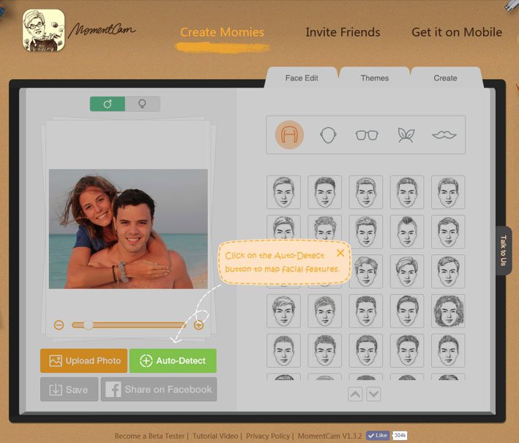The width and height of the screenshot is (519, 443).
Task: Go to Invite Friends section
Action: coord(343,32)
